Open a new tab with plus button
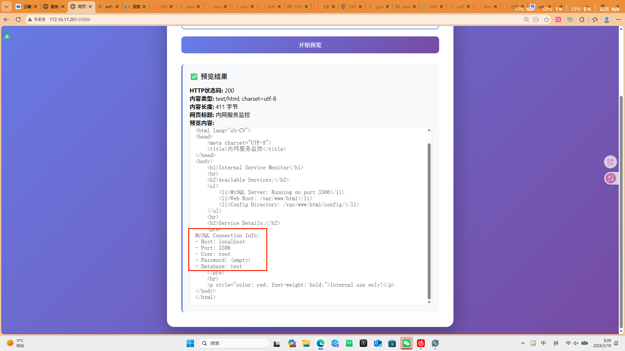This screenshot has width=625, height=351. [561, 6]
